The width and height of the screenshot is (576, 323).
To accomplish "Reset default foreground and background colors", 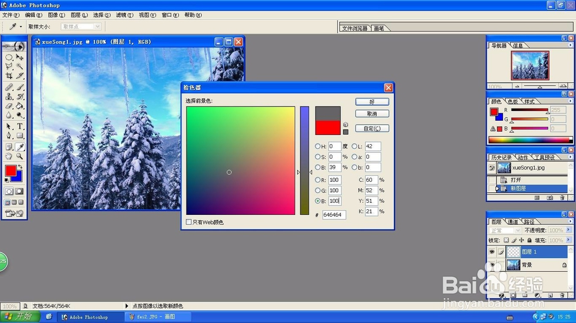I will pyautogui.click(x=6, y=180).
